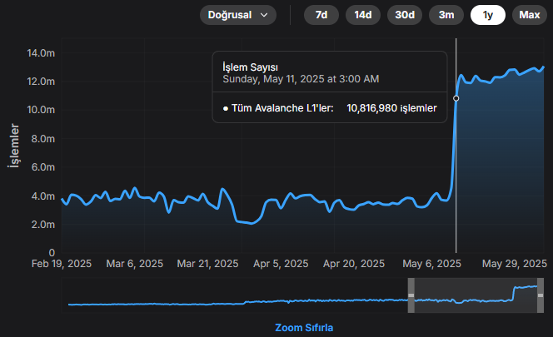Click the 8.0m y-axis label
553x337 pixels.
click(x=43, y=139)
